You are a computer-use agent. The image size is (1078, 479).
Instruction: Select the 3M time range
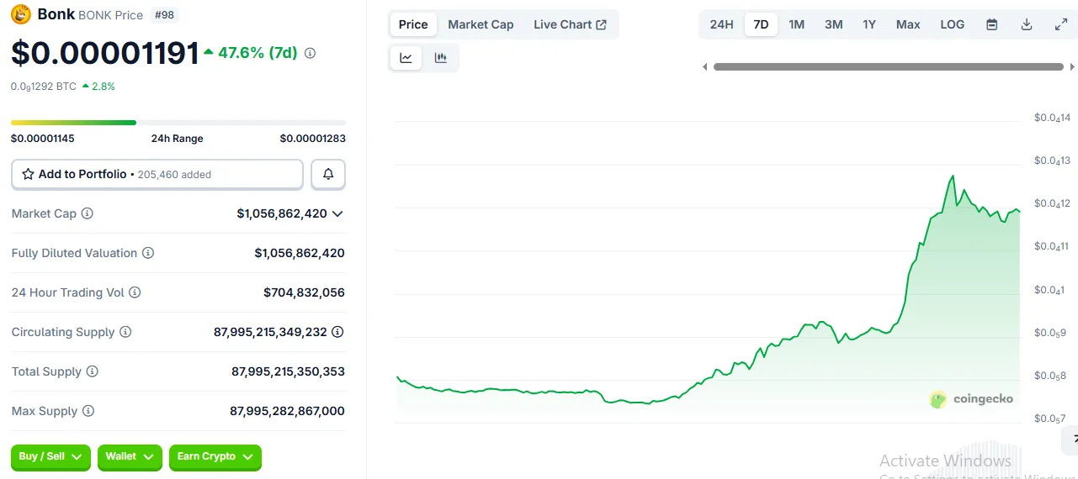pos(833,24)
